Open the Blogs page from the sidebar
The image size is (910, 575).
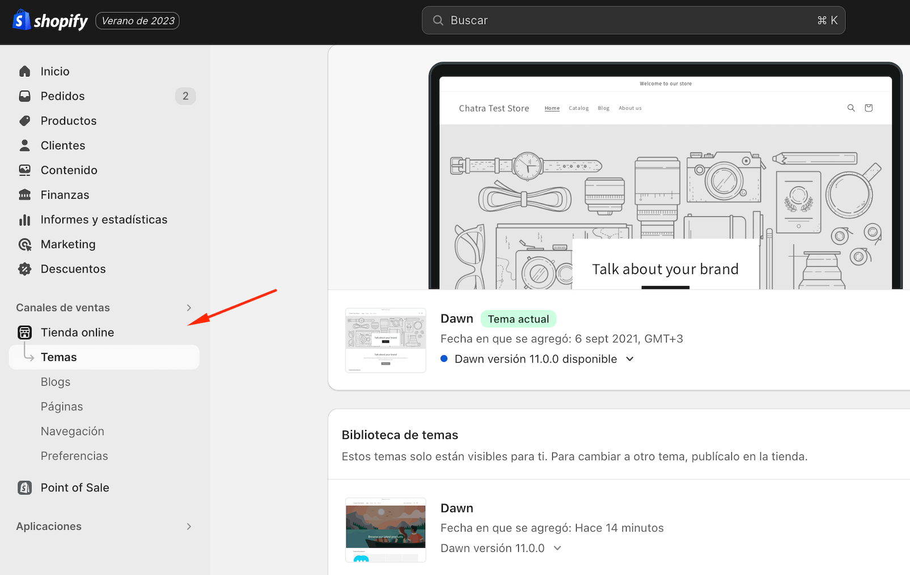click(55, 381)
